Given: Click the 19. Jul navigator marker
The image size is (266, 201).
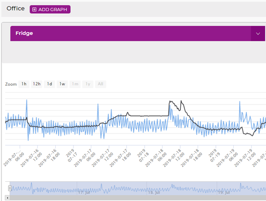Looking at the screenshot, I should coord(224,193).
